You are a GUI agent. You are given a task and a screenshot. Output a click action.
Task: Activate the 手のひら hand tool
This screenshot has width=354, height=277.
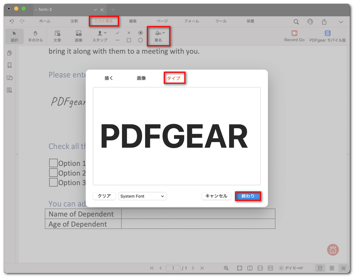[x=36, y=36]
